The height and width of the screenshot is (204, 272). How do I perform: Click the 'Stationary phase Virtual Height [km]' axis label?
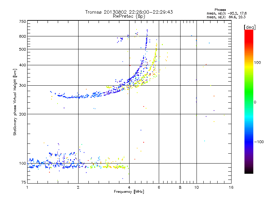click(x=15, y=102)
